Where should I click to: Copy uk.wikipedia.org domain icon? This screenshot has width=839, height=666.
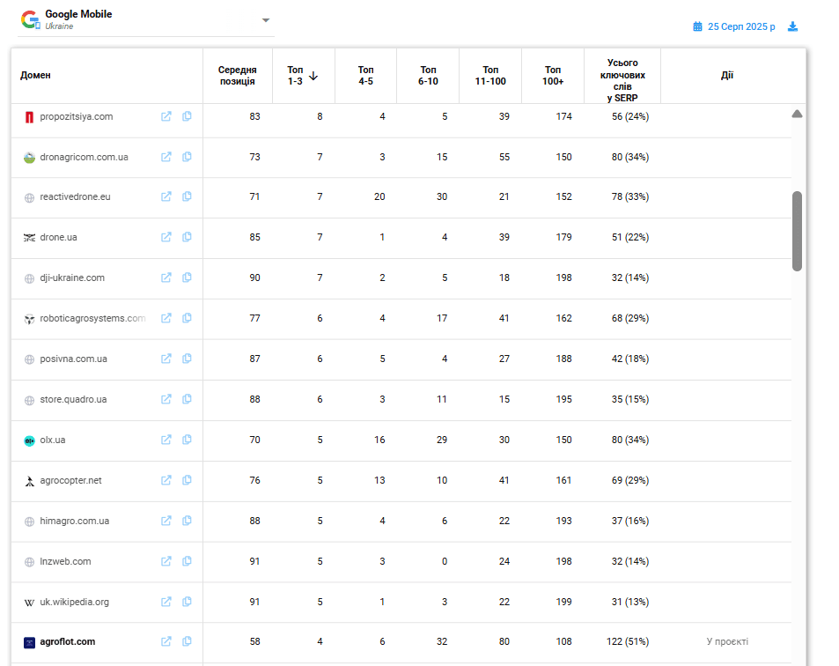coord(187,602)
